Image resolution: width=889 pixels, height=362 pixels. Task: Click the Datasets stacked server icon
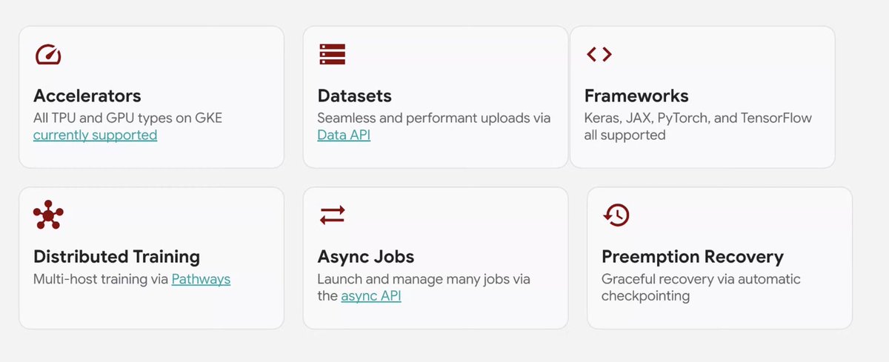coord(333,54)
